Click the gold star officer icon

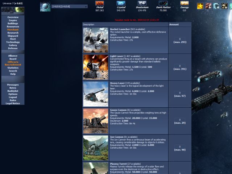(200, 6)
